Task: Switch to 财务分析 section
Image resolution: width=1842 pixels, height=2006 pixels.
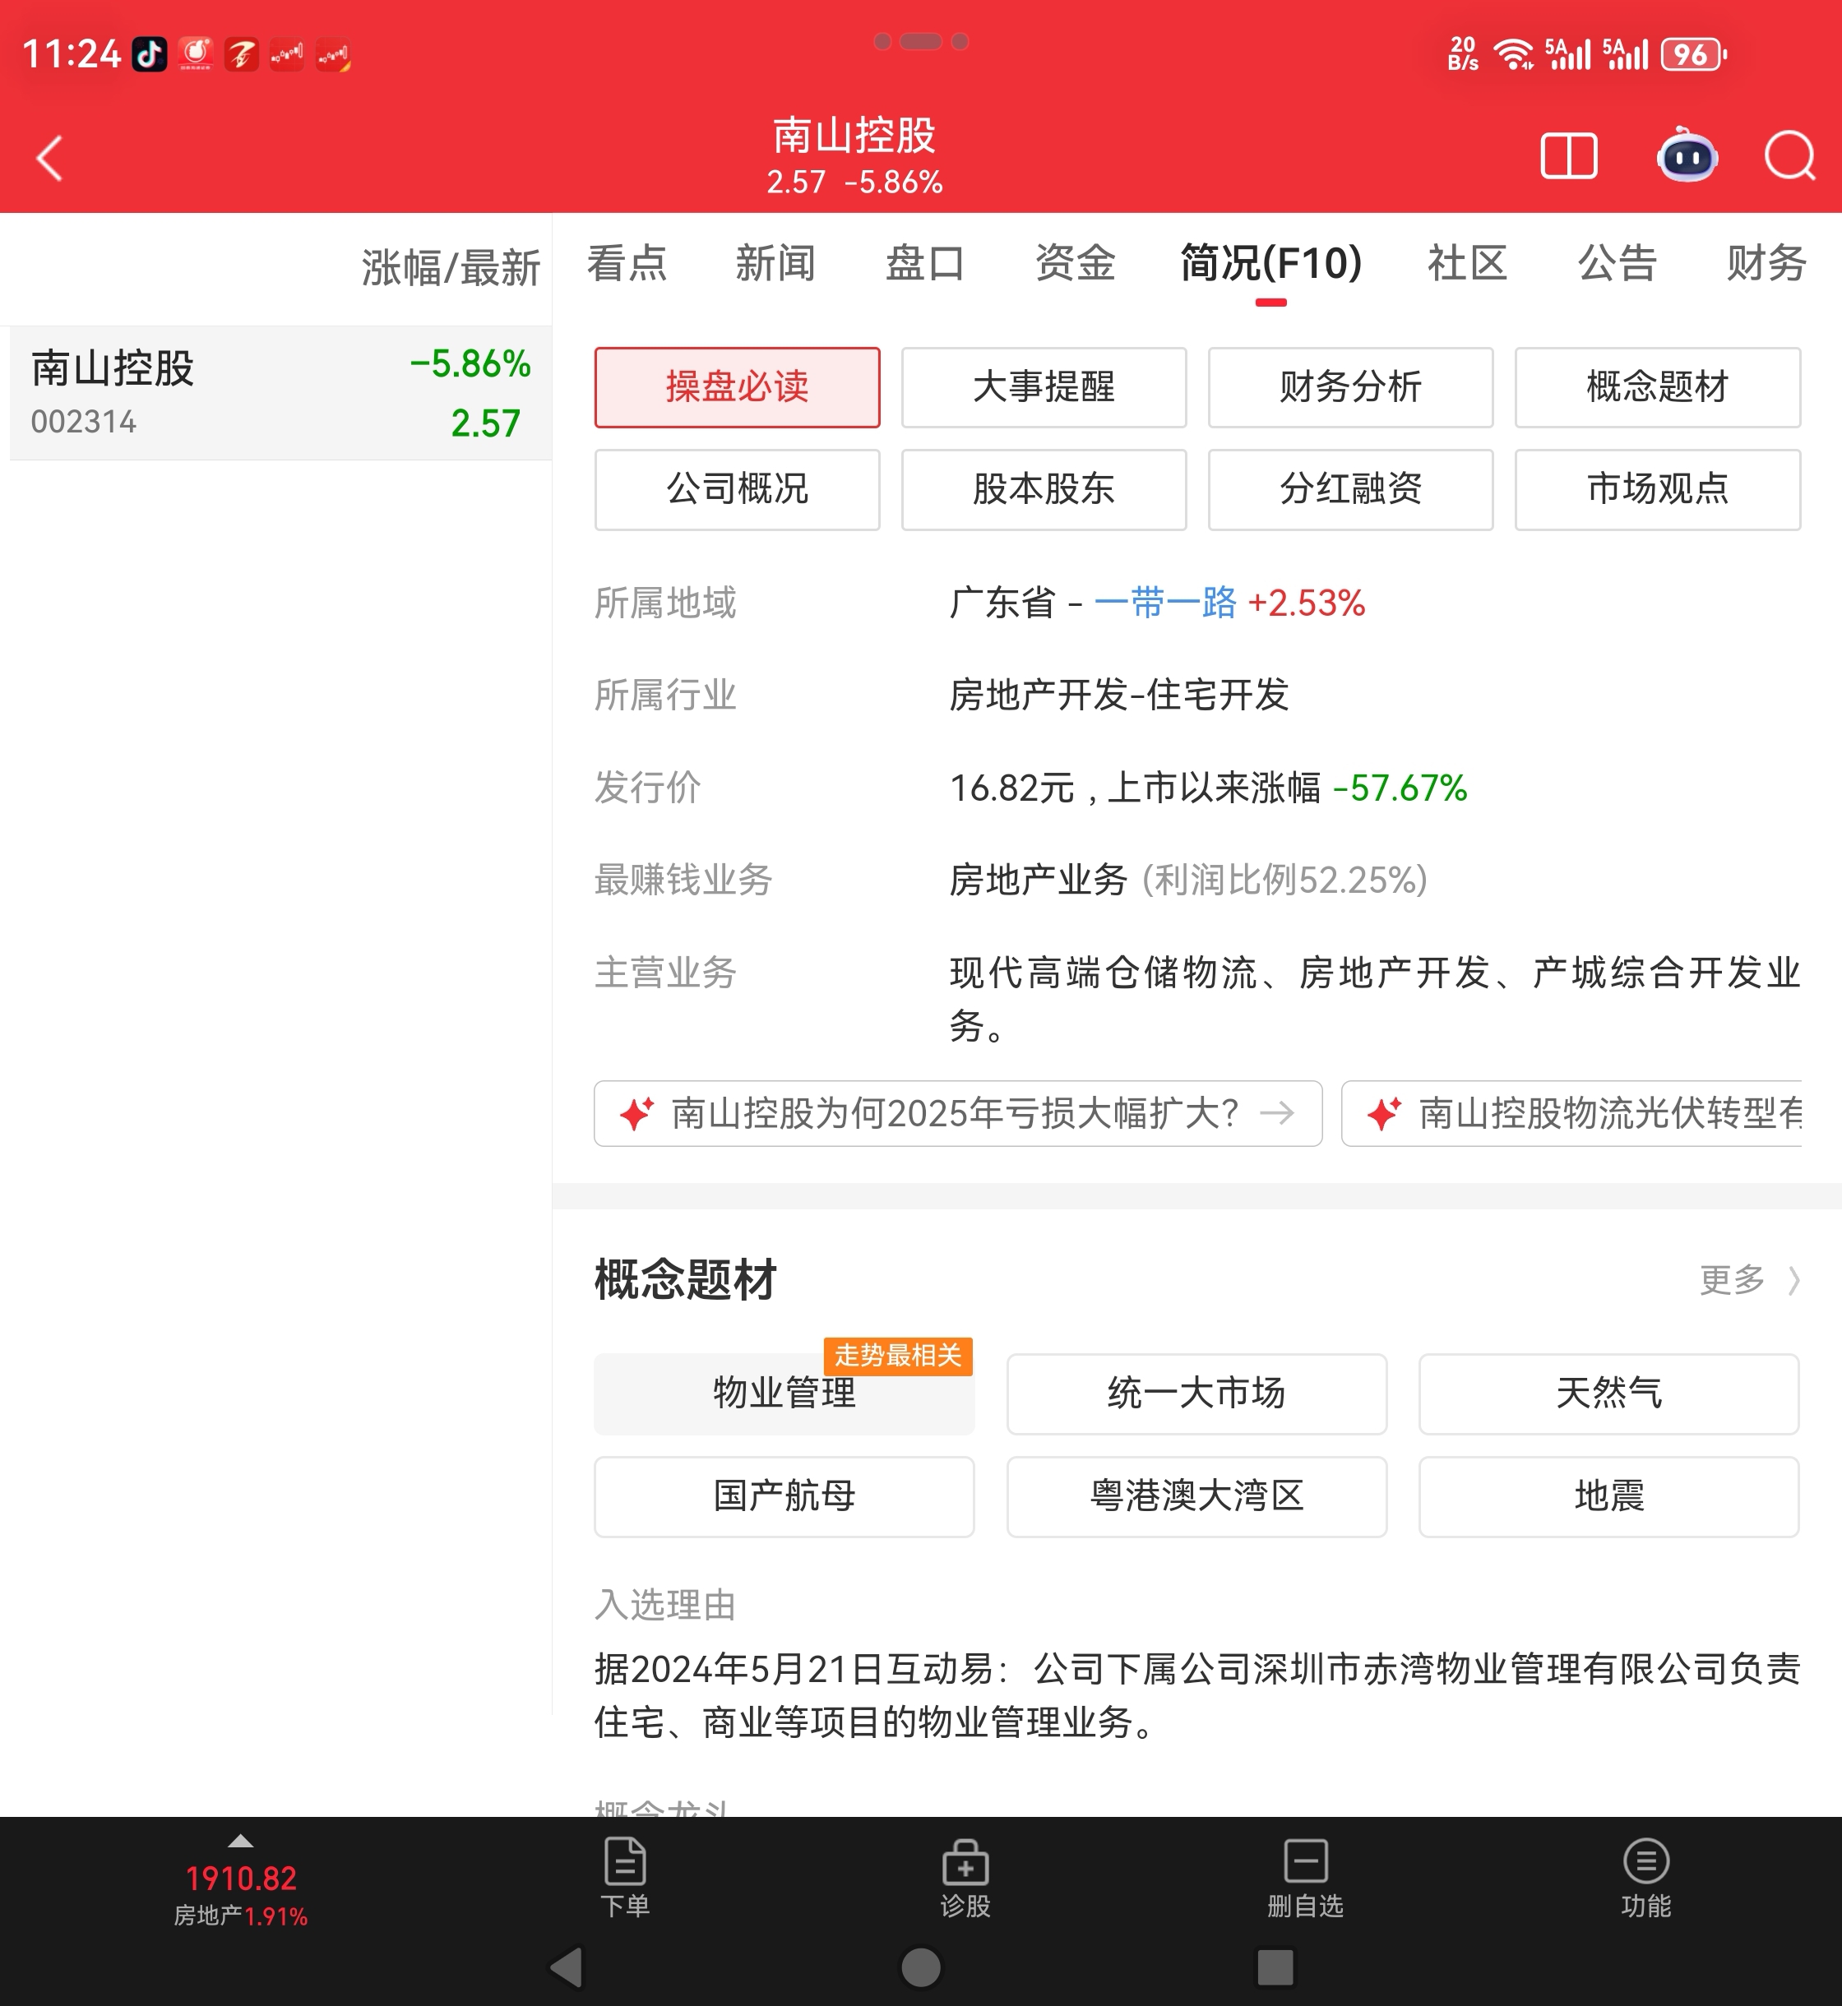Action: (x=1349, y=386)
